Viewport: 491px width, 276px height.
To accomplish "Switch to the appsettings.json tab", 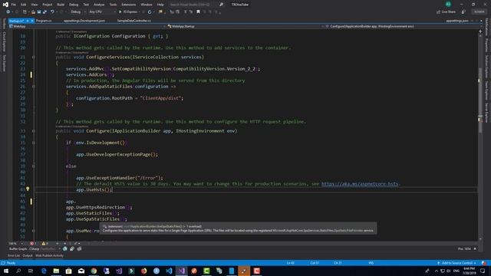I will click(x=457, y=21).
